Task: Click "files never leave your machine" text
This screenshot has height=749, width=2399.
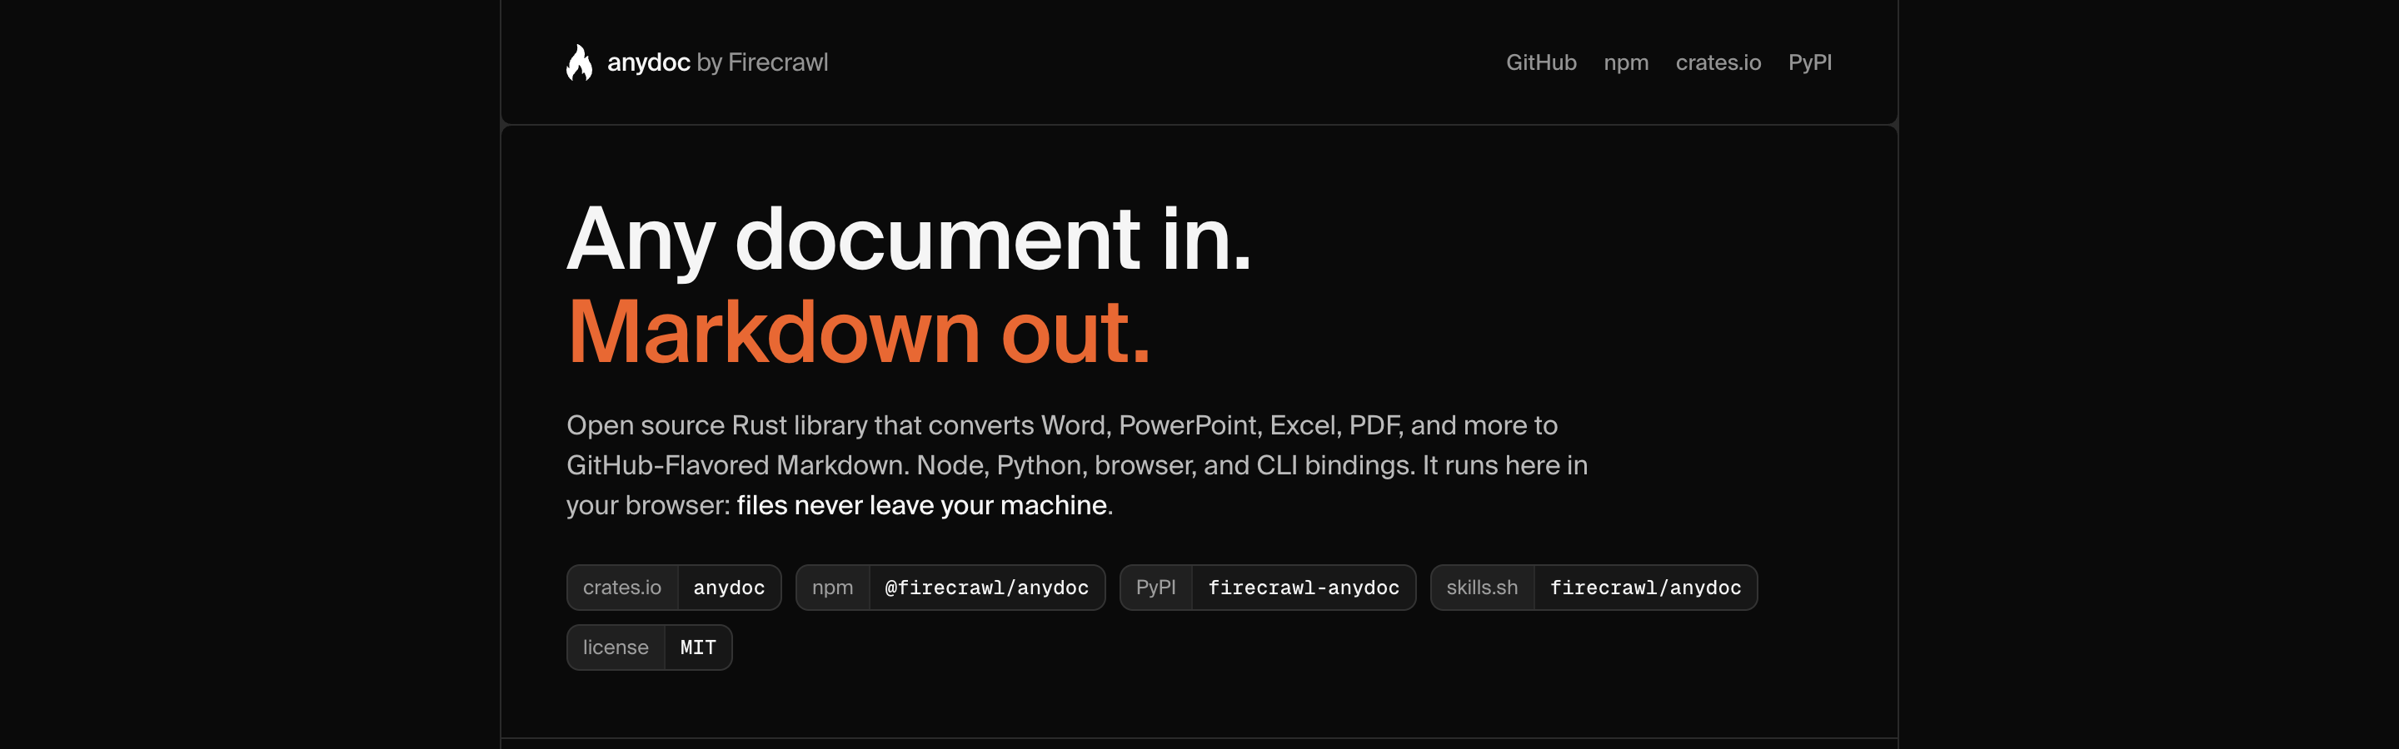Action: tap(921, 504)
